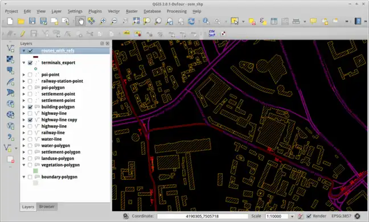Click Add Vector Layer in side toolbar
Image resolution: width=369 pixels, height=222 pixels.
pyautogui.click(x=10, y=48)
